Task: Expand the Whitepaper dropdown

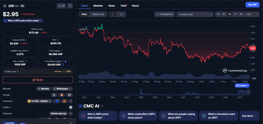Action: tap(62, 89)
